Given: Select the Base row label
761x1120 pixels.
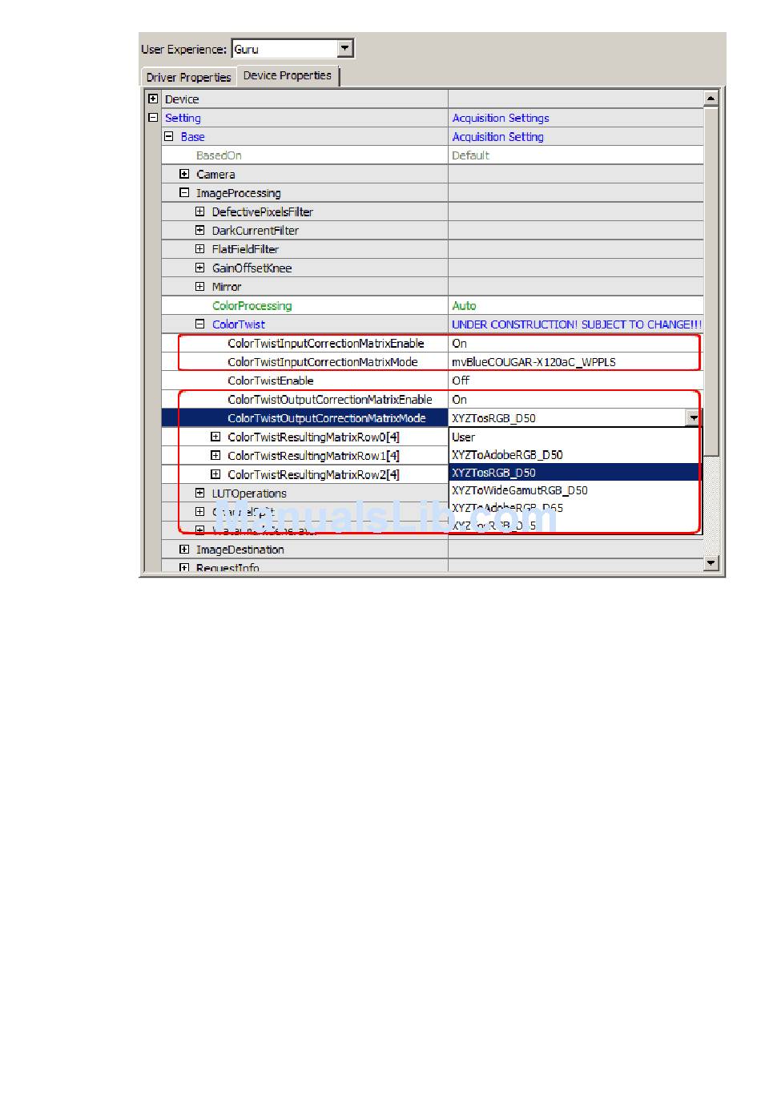Looking at the screenshot, I should click(192, 137).
